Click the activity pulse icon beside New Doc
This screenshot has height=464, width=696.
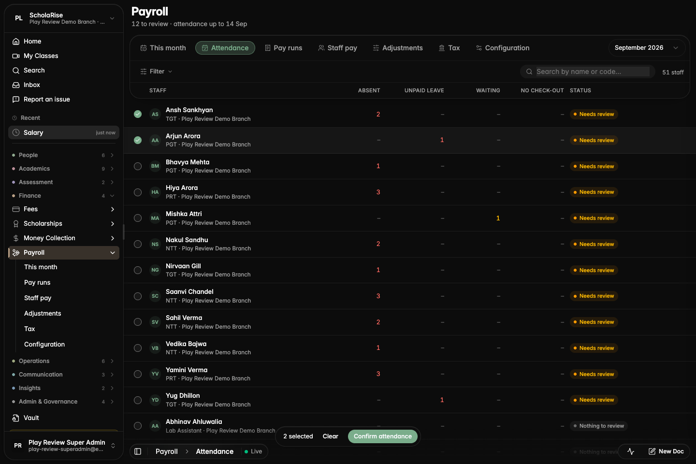coord(631,451)
